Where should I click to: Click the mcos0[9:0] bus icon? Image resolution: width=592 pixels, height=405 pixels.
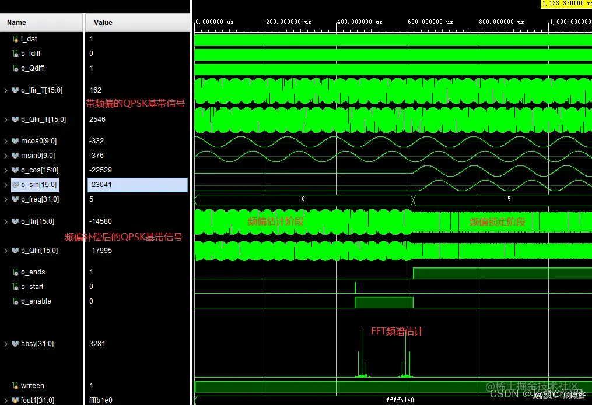point(15,141)
